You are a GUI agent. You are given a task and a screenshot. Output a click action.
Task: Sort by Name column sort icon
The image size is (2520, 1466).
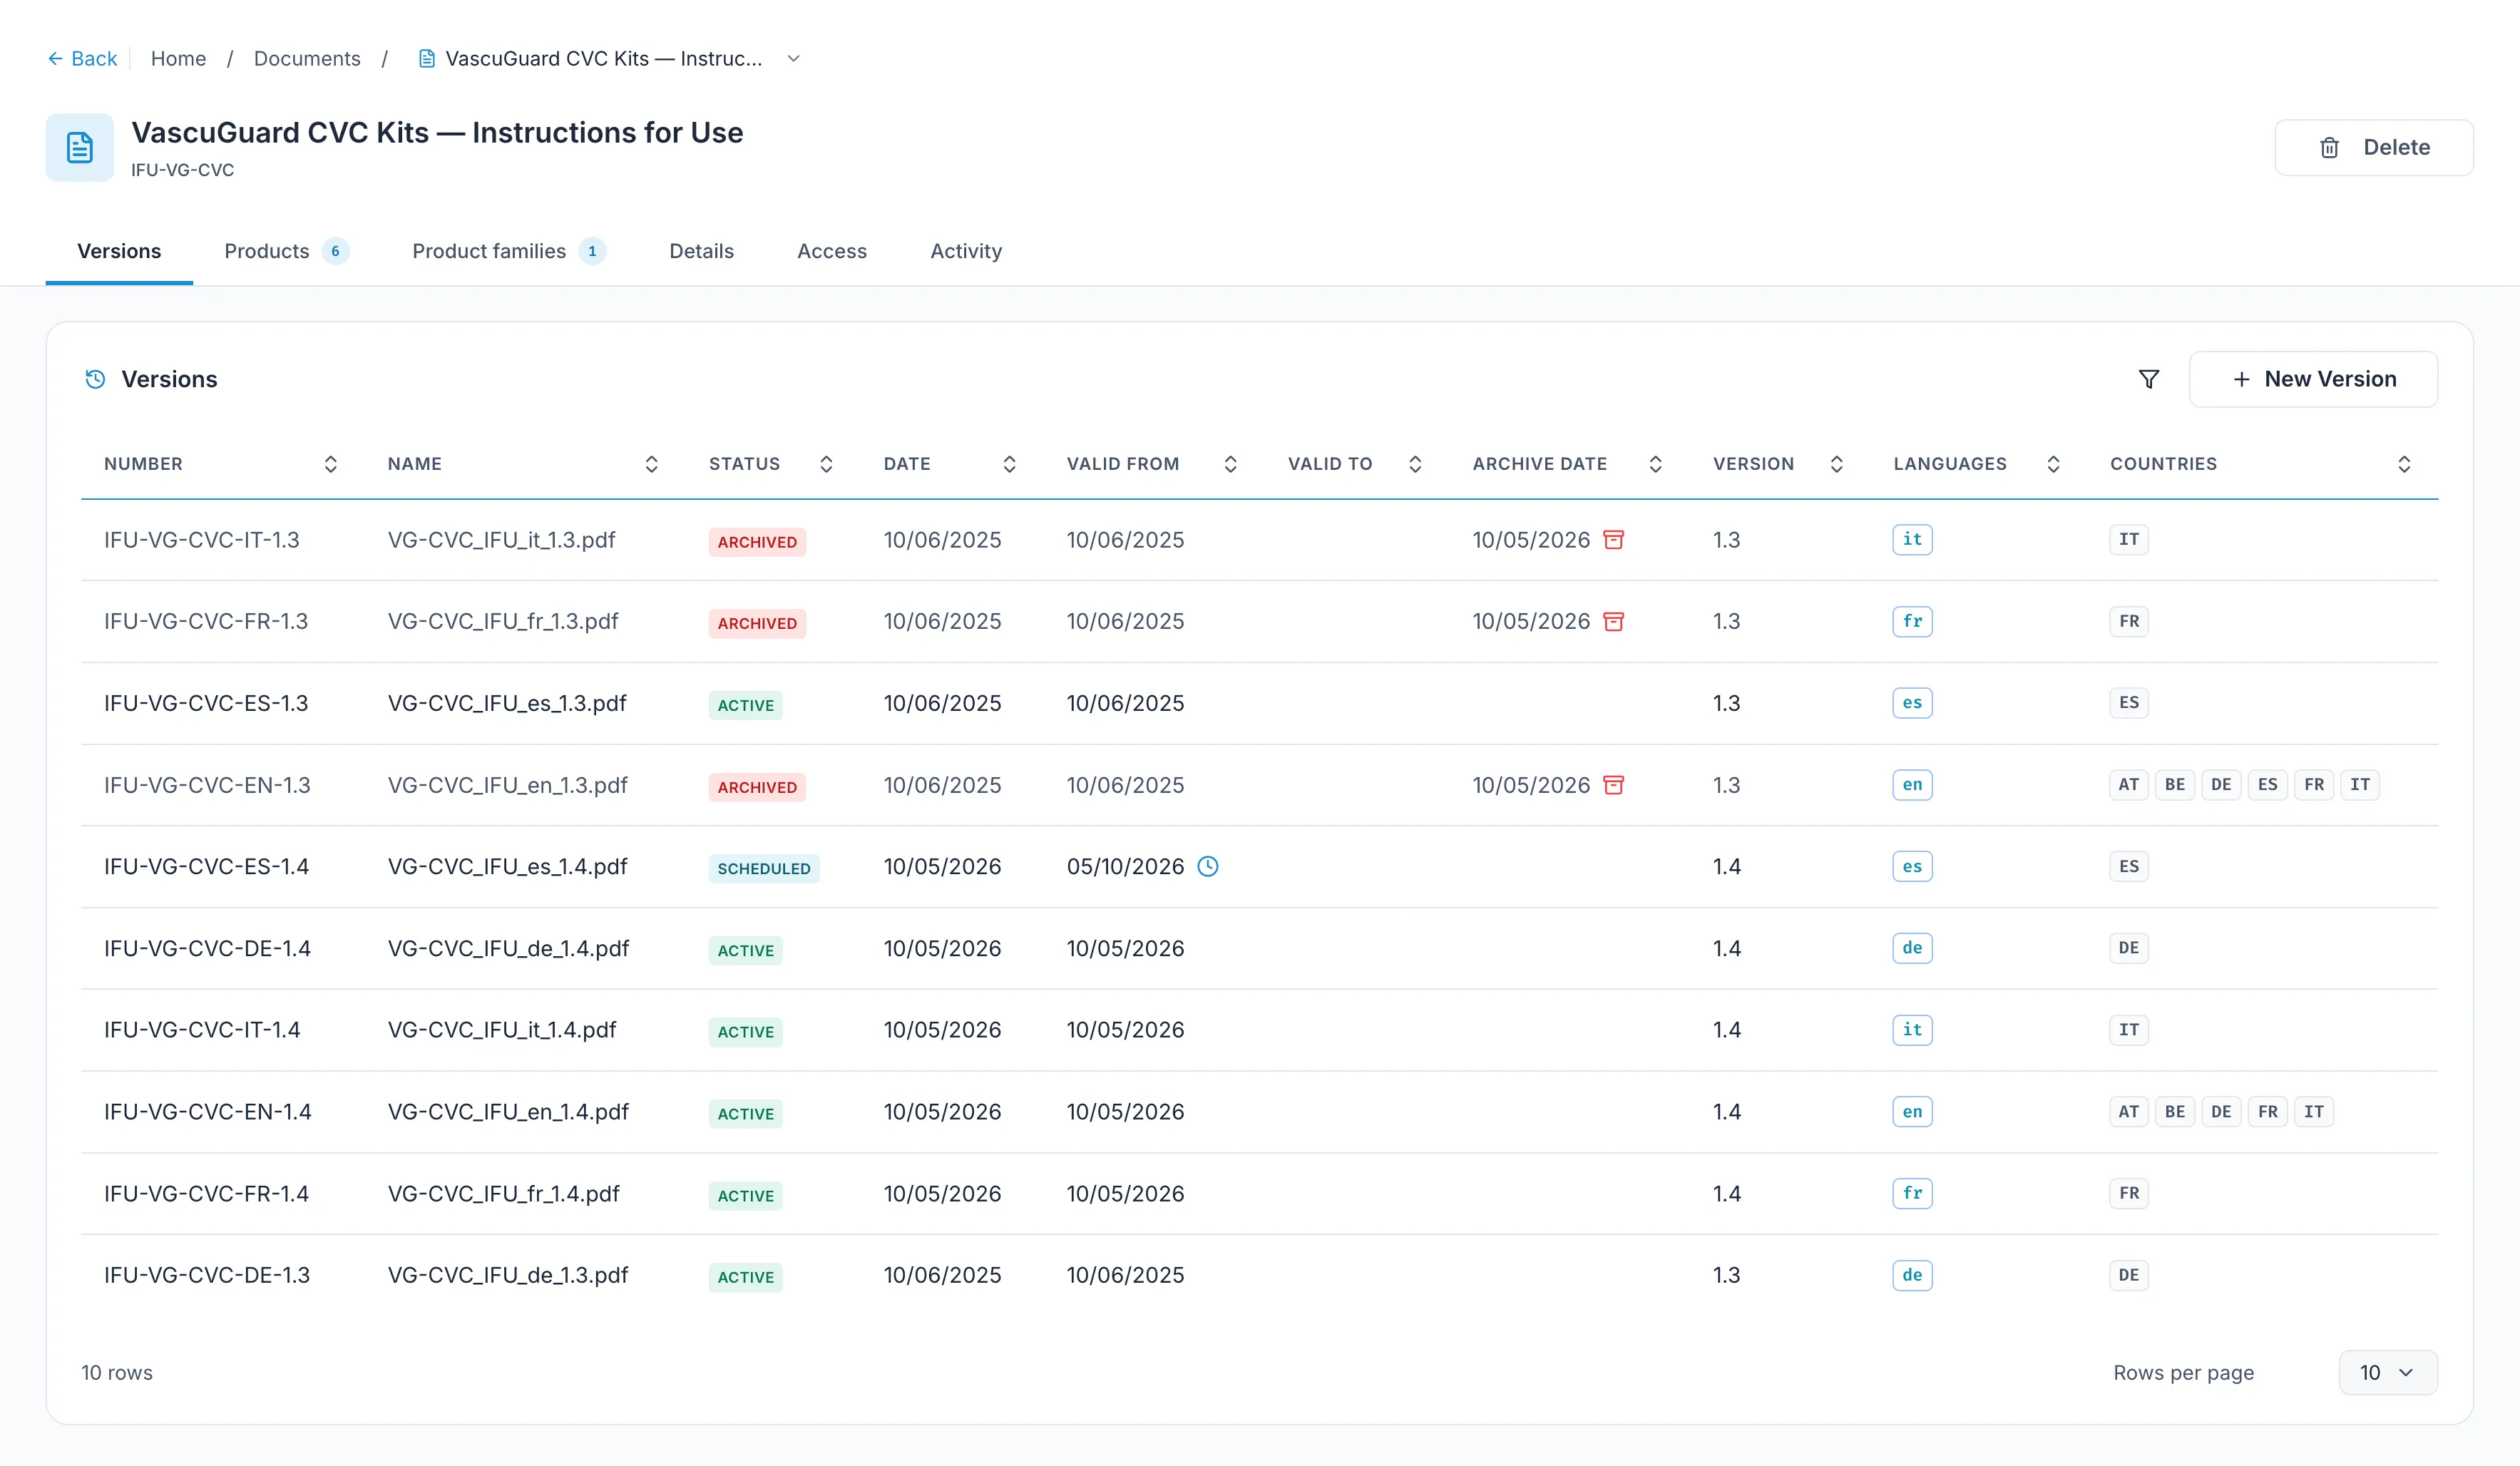pyautogui.click(x=651, y=464)
